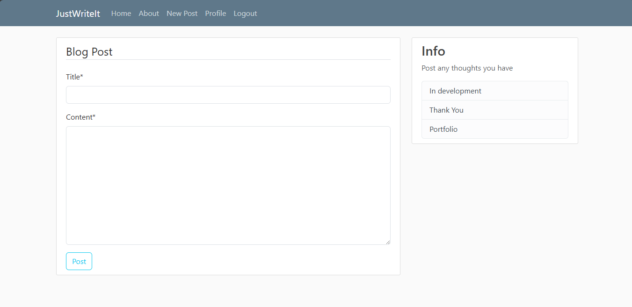
Task: Click the Content textarea resize handle
Action: tap(387, 242)
